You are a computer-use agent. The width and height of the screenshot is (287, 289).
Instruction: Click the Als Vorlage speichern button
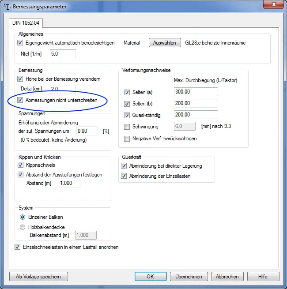(x=38, y=277)
